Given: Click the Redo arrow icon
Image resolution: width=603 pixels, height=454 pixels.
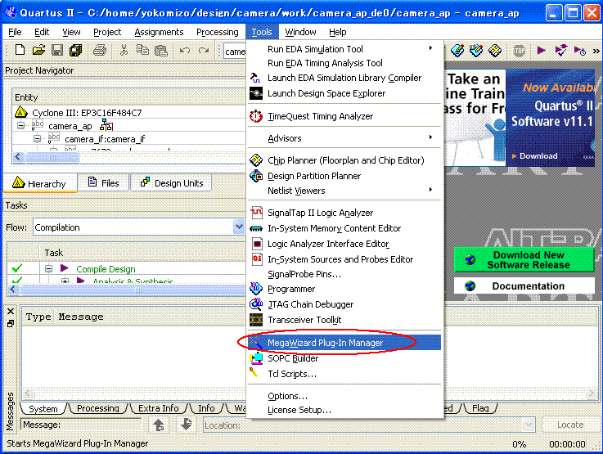Looking at the screenshot, I should tap(204, 50).
